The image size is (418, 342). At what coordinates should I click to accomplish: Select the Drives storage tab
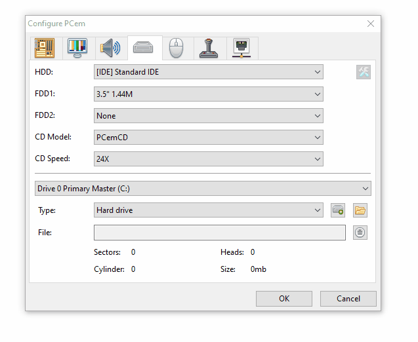(144, 48)
